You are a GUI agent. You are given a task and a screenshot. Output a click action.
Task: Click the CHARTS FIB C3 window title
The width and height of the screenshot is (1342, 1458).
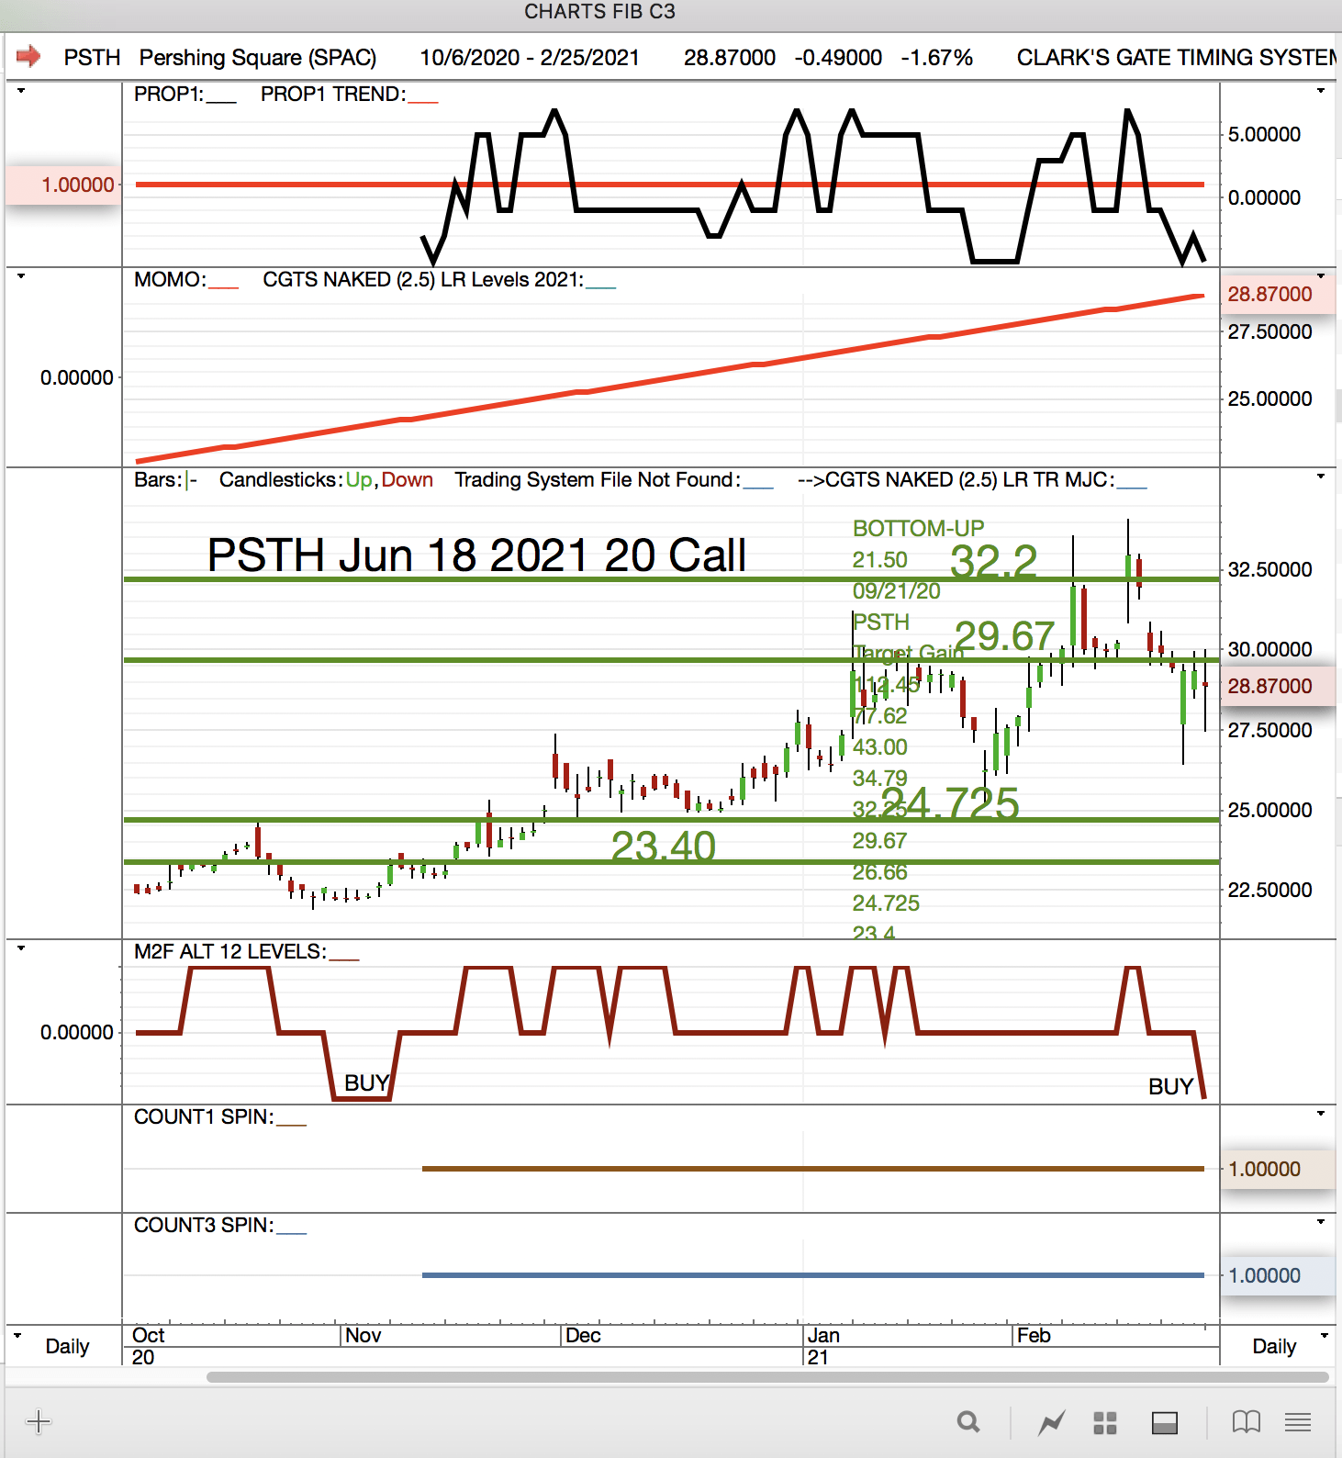pyautogui.click(x=599, y=12)
